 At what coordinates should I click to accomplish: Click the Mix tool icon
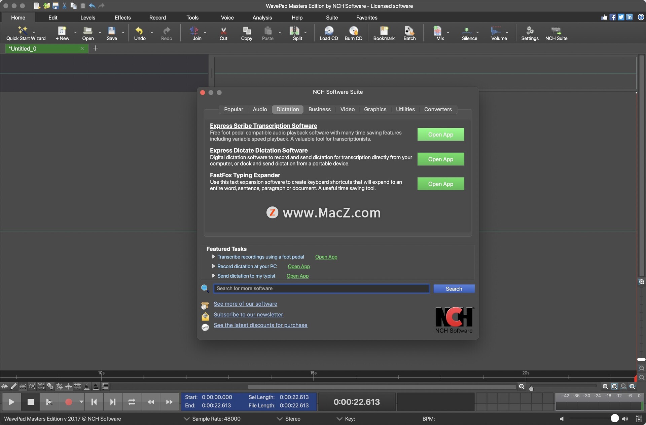click(439, 34)
